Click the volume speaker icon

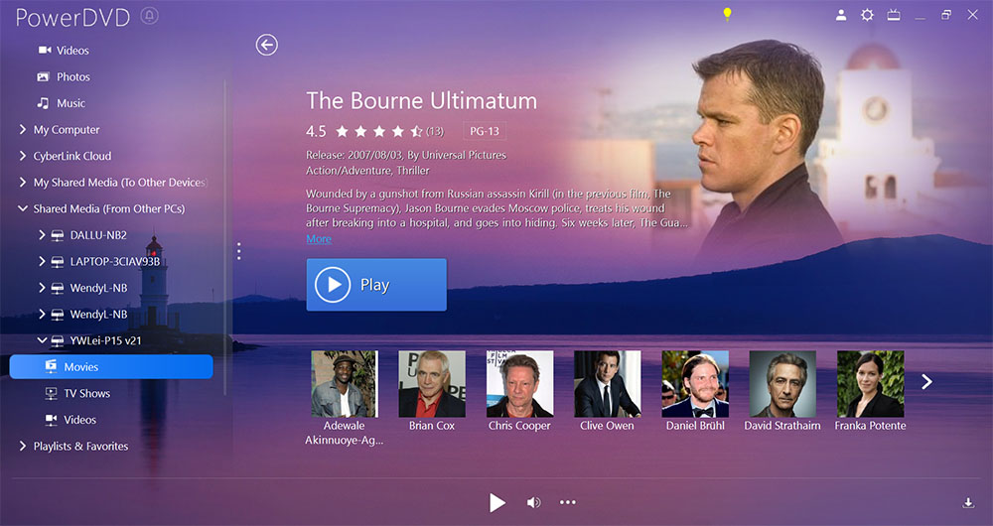(534, 502)
